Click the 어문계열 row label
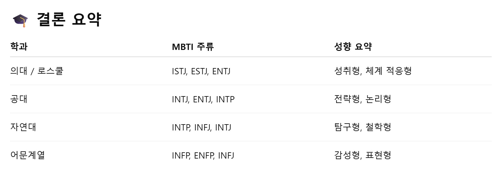 pyautogui.click(x=28, y=155)
